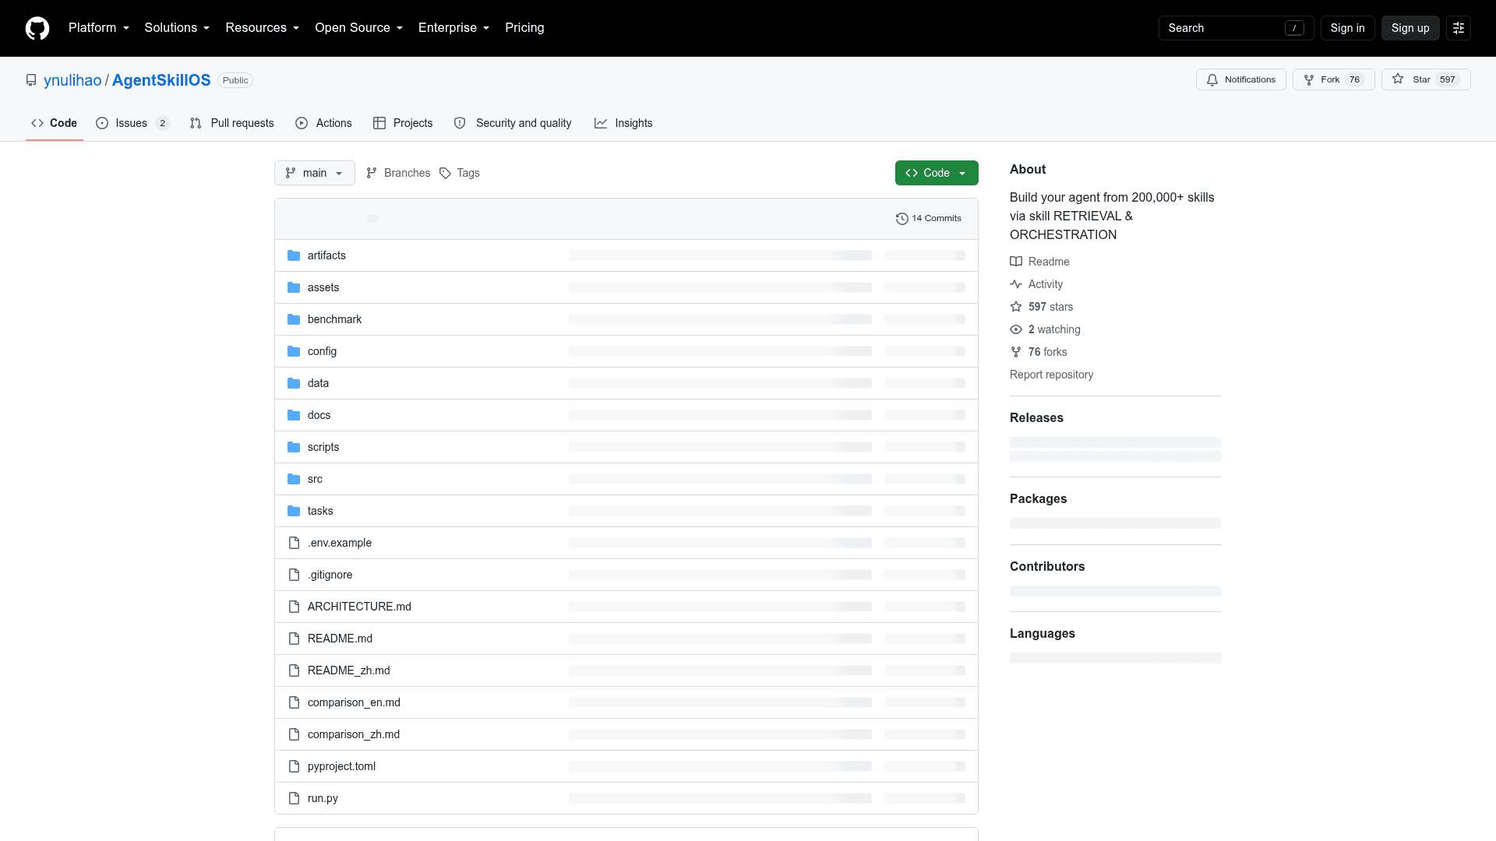Click the src folder icon
The width and height of the screenshot is (1496, 841).
294,479
